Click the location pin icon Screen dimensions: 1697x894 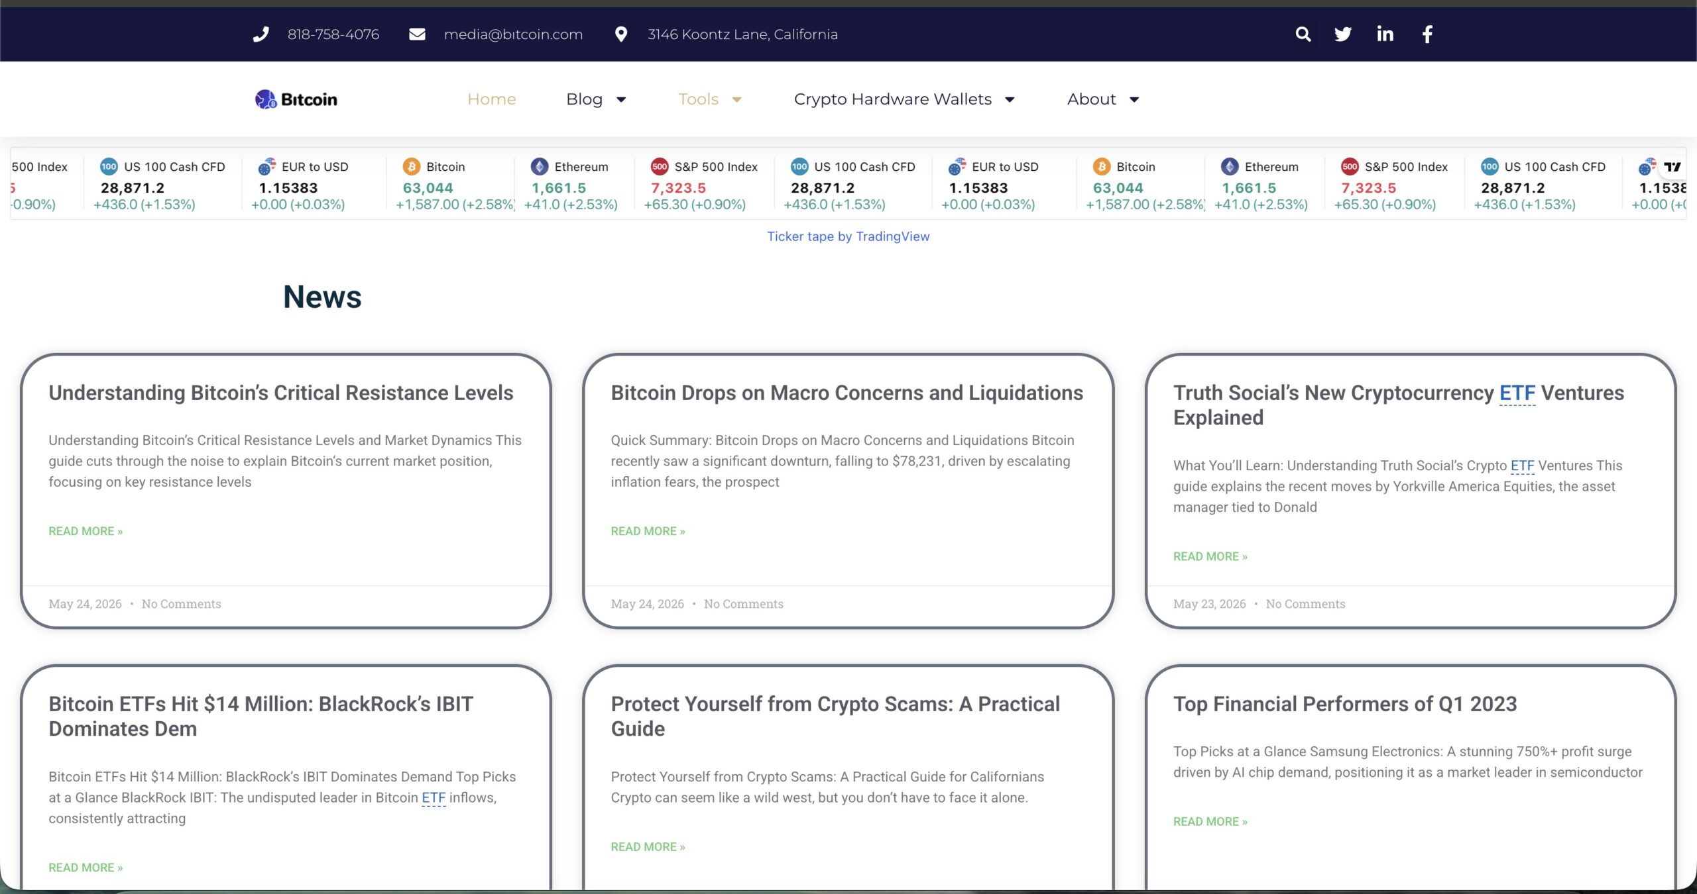[x=621, y=34]
